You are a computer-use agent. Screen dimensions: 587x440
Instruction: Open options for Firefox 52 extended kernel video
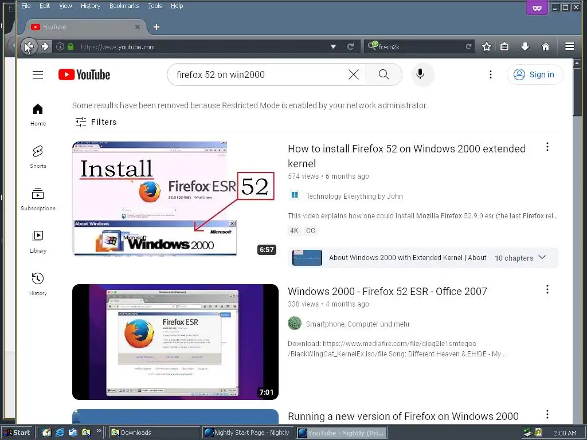[547, 147]
